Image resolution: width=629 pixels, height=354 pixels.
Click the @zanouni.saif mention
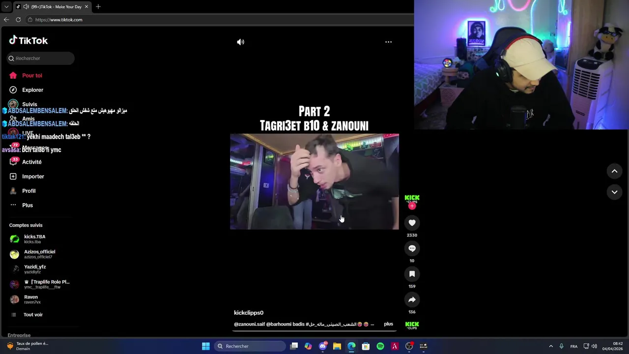coord(249,324)
